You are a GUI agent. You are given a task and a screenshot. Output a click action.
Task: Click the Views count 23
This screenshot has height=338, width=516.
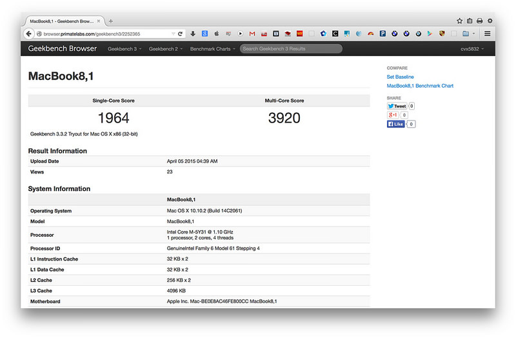170,172
